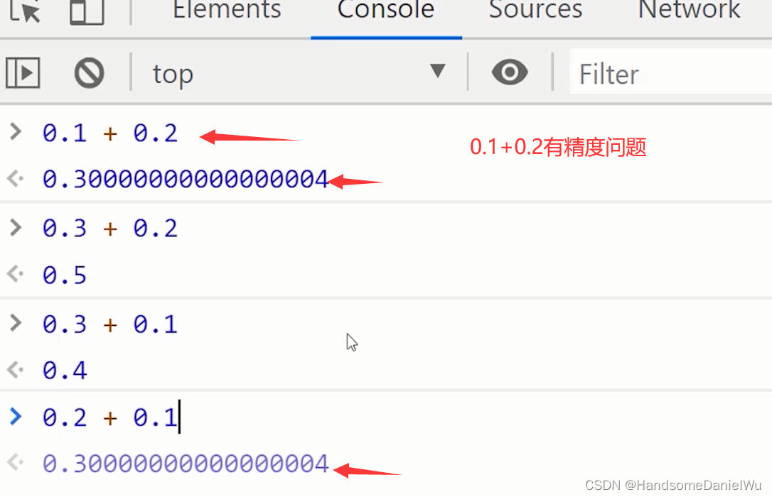Screen dimensions: 772x497
Task: Show the console sidebar panel
Action: tap(23, 72)
